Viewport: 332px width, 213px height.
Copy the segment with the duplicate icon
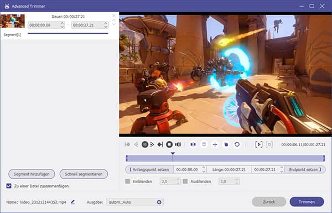(x=226, y=144)
